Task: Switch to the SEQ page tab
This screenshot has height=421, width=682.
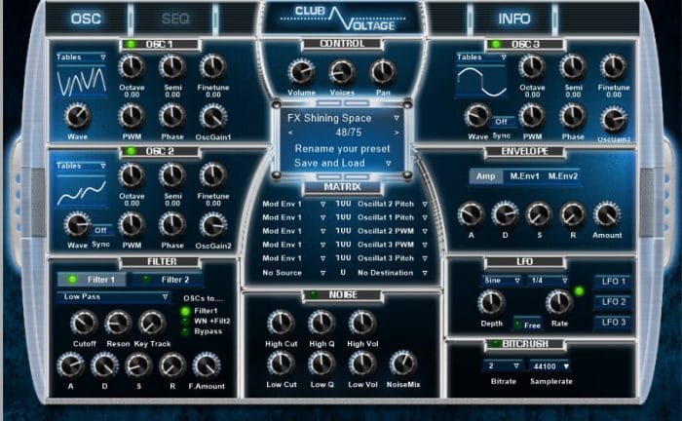Action: coord(175,19)
